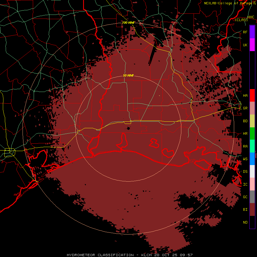Viewport: 257px width, 257px height.
Task: Click the '50 NMI' range ring label
Action: [x=128, y=75]
